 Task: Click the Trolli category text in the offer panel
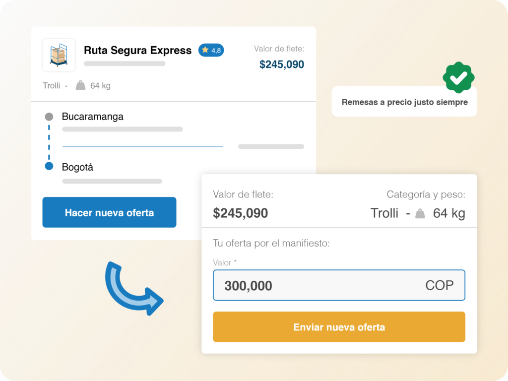[x=384, y=213]
